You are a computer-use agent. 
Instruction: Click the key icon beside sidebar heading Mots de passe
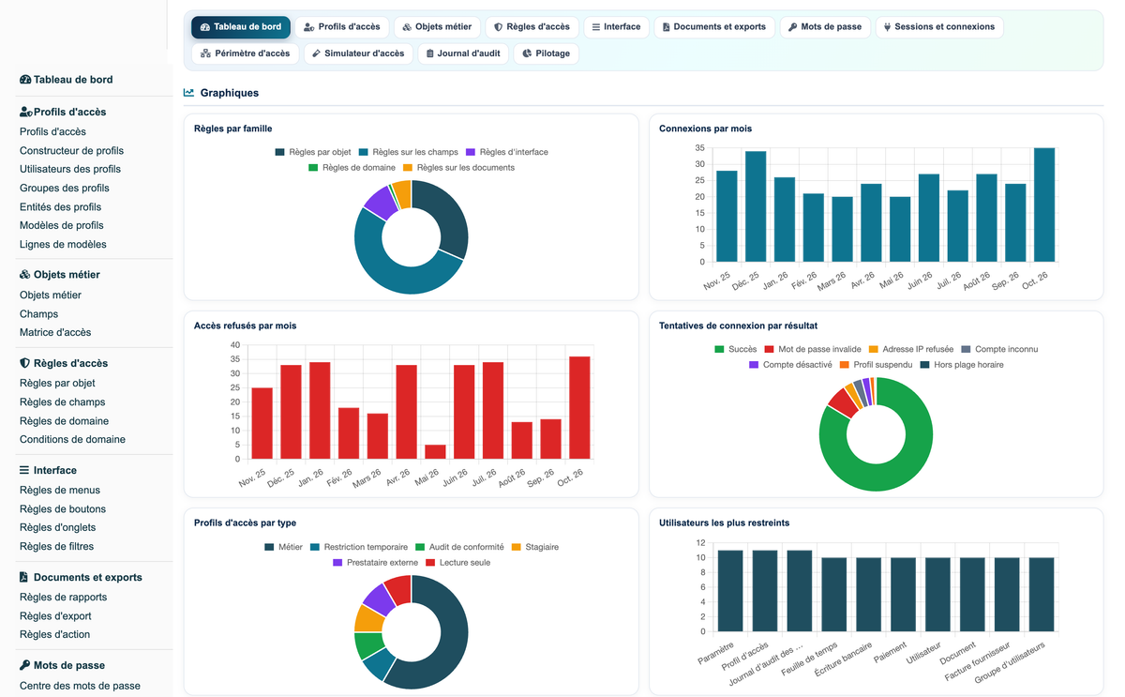pos(25,665)
